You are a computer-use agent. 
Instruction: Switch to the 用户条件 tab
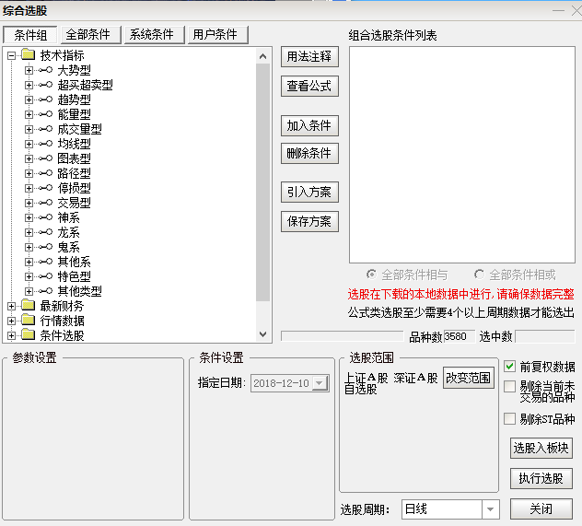(x=216, y=34)
